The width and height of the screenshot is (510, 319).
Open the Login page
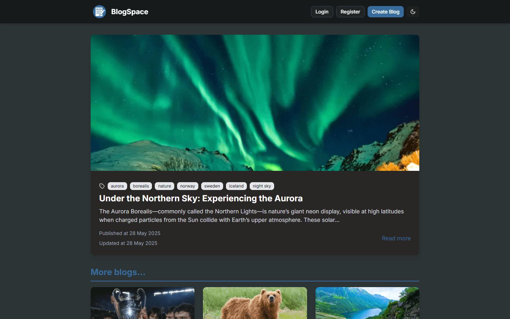coord(322,12)
